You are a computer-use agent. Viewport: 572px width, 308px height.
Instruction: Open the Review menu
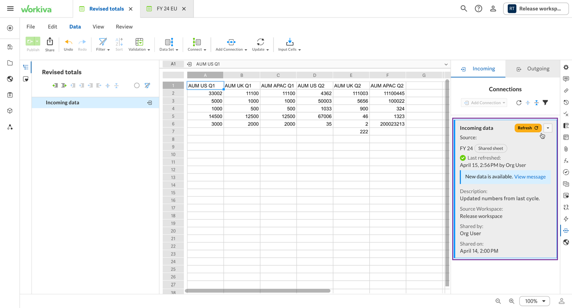124,27
